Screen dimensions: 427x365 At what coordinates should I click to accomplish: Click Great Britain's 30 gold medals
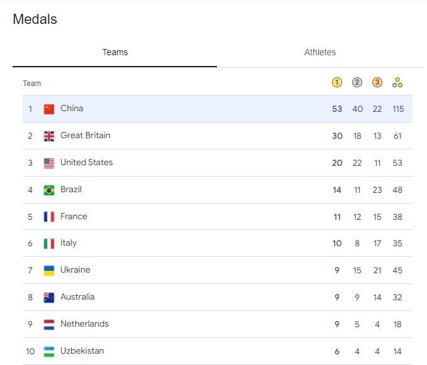coord(337,136)
